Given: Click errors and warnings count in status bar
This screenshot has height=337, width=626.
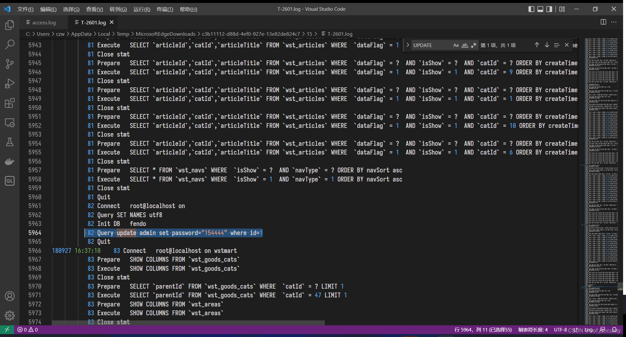Looking at the screenshot, I should coord(28,330).
